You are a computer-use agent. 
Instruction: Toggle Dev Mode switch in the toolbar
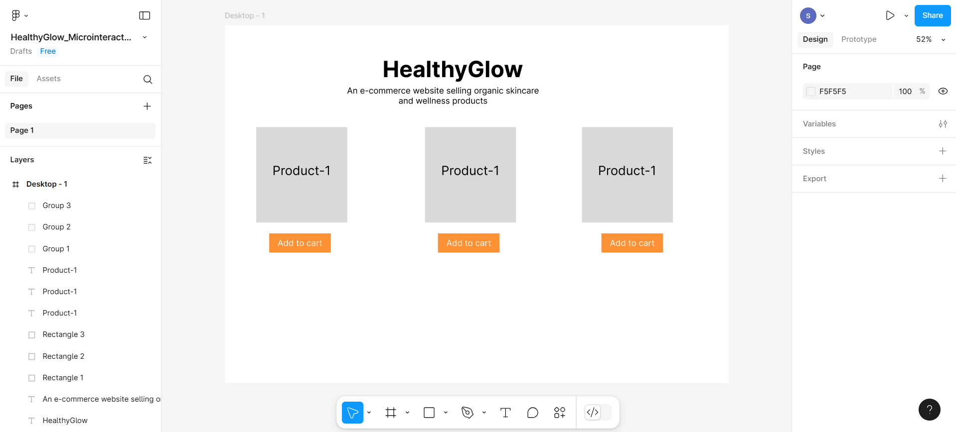[x=598, y=412]
